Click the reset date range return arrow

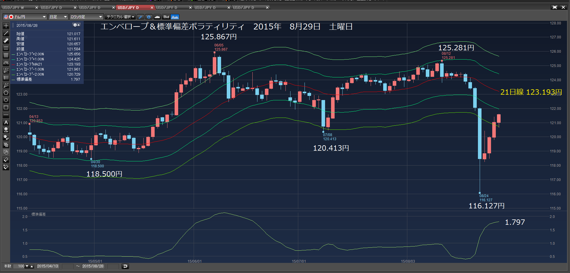click(x=125, y=266)
